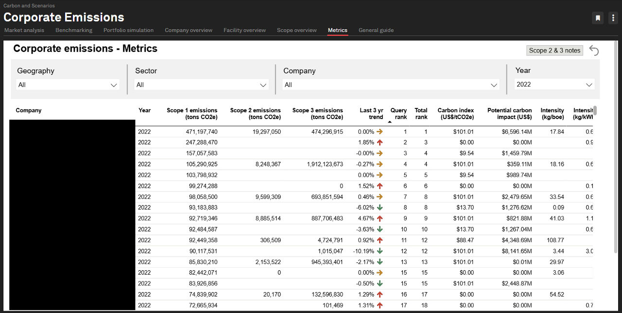
Task: Open the Year dropdown showing 2022
Action: (554, 85)
